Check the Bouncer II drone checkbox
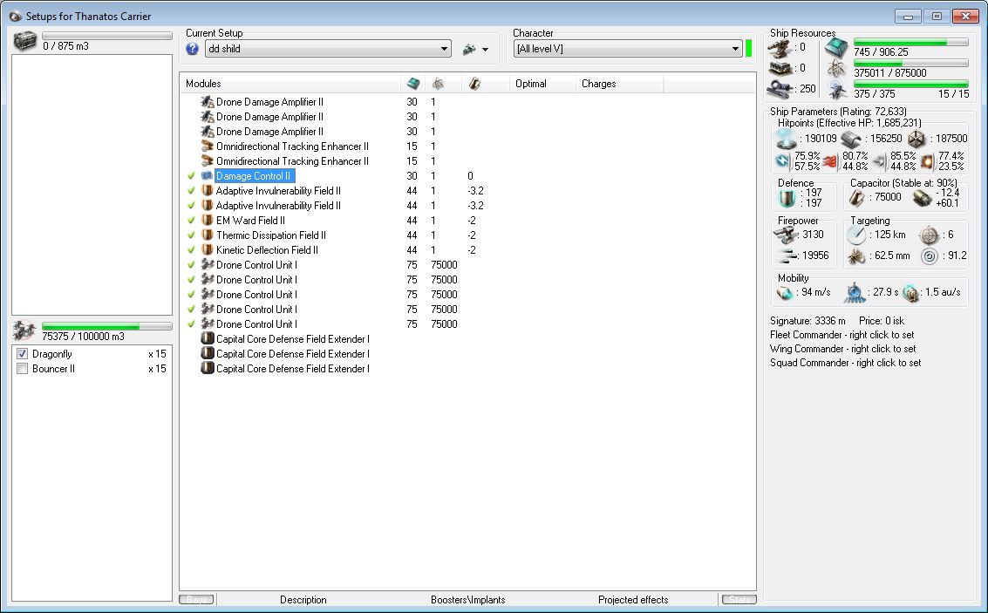The image size is (988, 613). [x=22, y=369]
